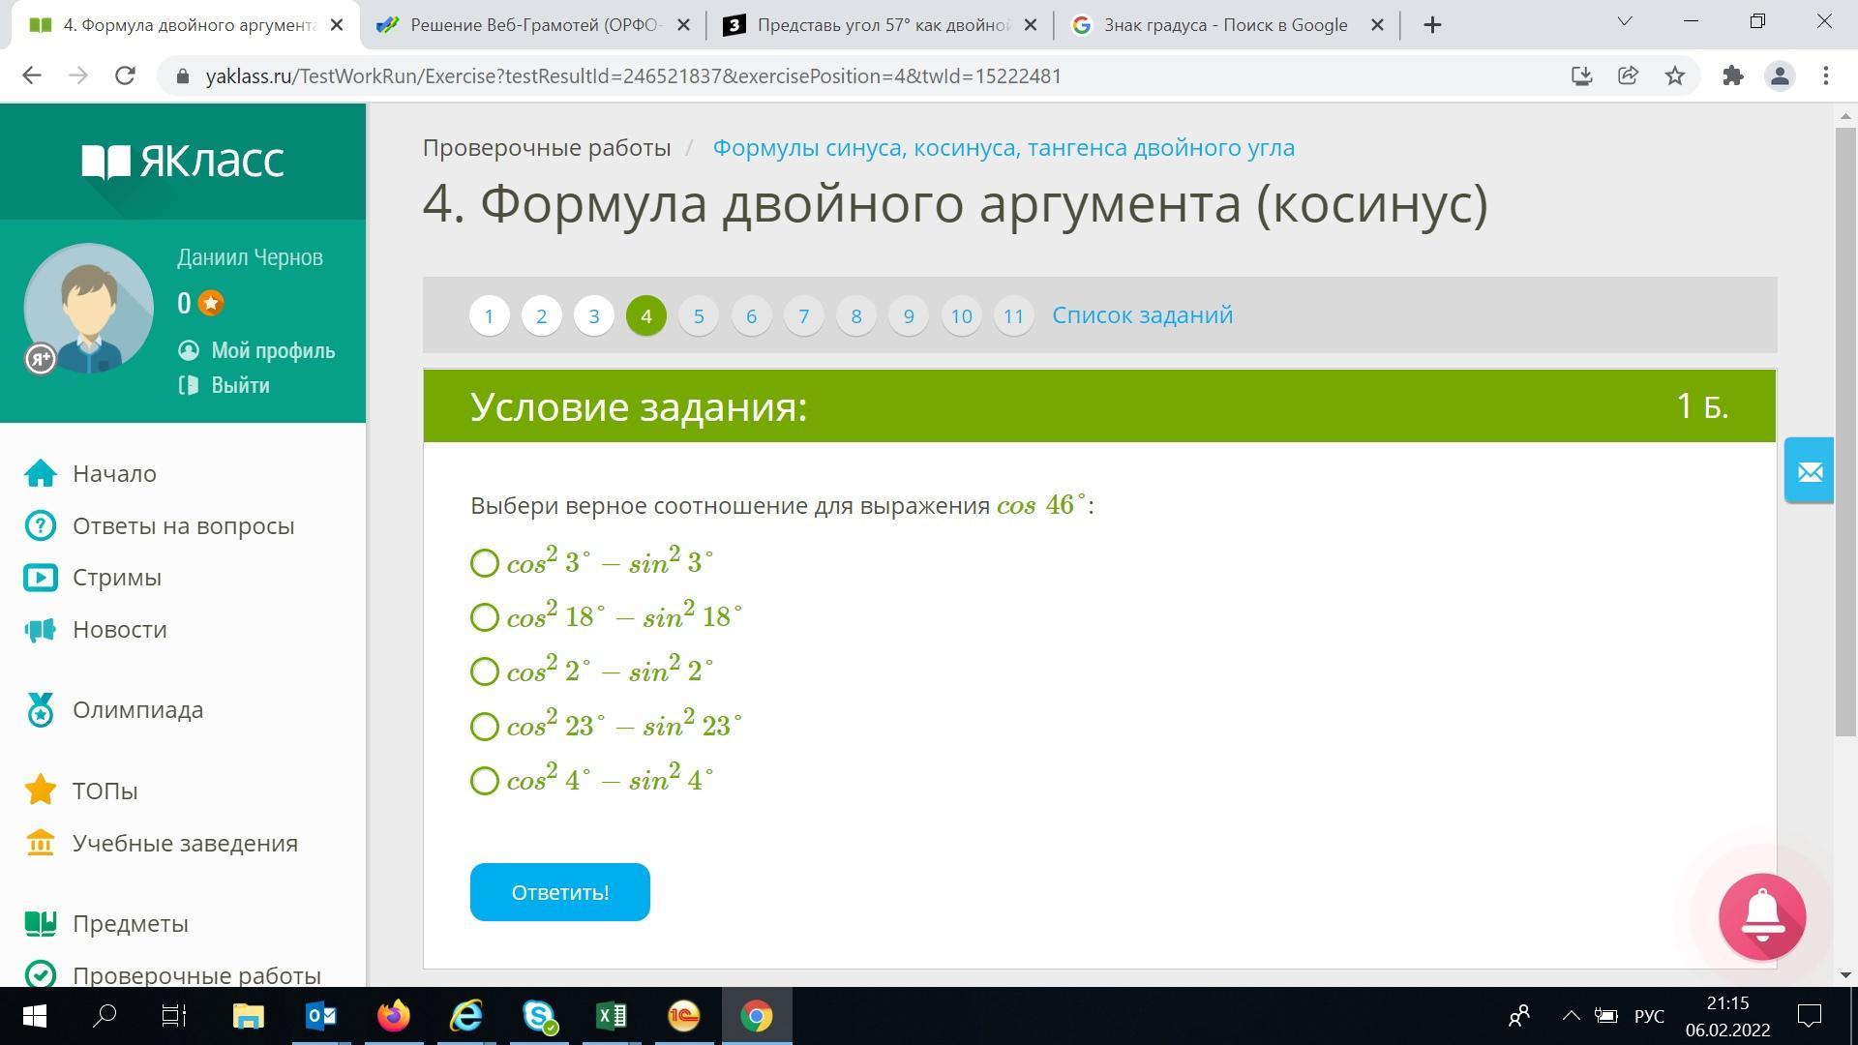Bookmark page with the star icon
This screenshot has width=1858, height=1045.
[1675, 76]
